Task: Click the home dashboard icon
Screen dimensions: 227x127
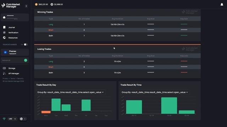Action: pyautogui.click(x=4, y=17)
